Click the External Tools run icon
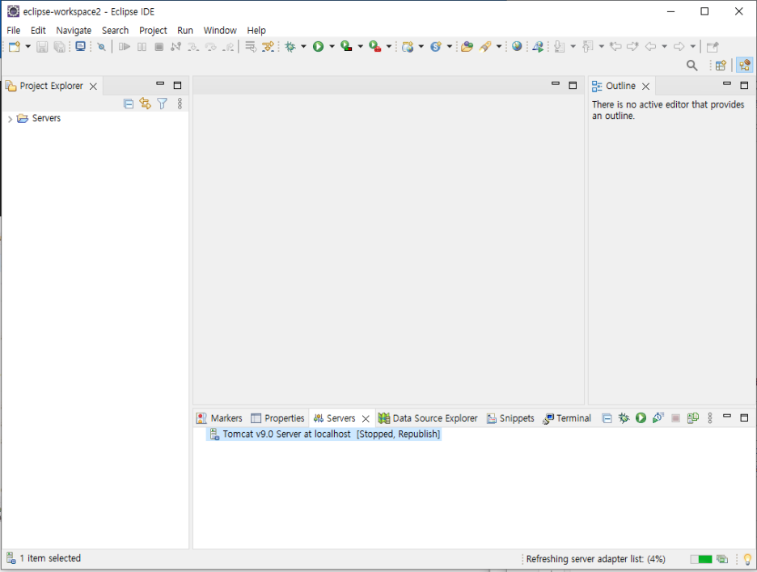 [375, 47]
